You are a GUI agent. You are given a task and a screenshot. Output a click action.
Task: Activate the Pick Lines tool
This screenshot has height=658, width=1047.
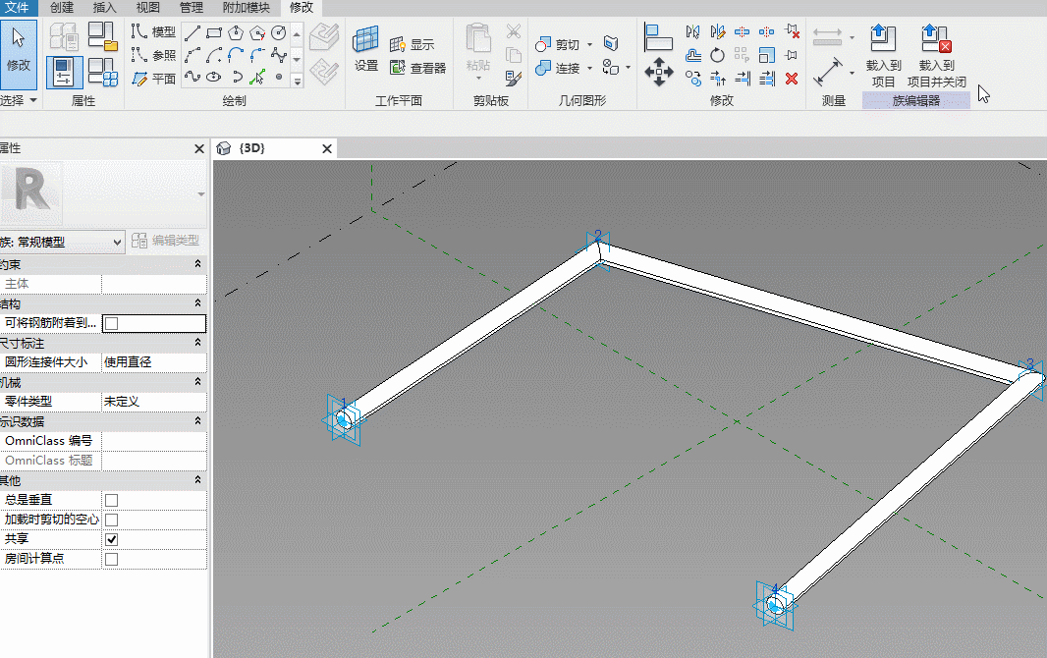tap(257, 77)
